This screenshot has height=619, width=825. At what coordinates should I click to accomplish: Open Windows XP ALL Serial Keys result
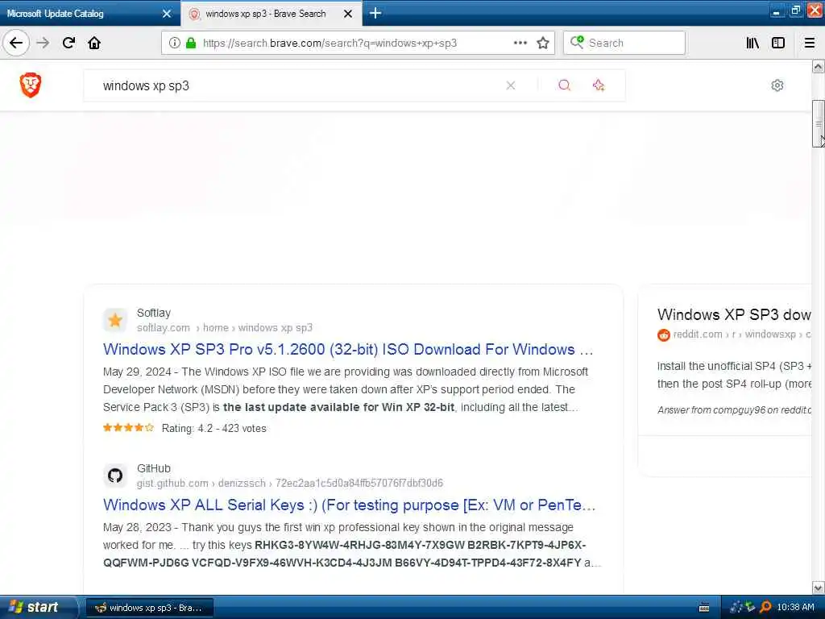(x=350, y=505)
